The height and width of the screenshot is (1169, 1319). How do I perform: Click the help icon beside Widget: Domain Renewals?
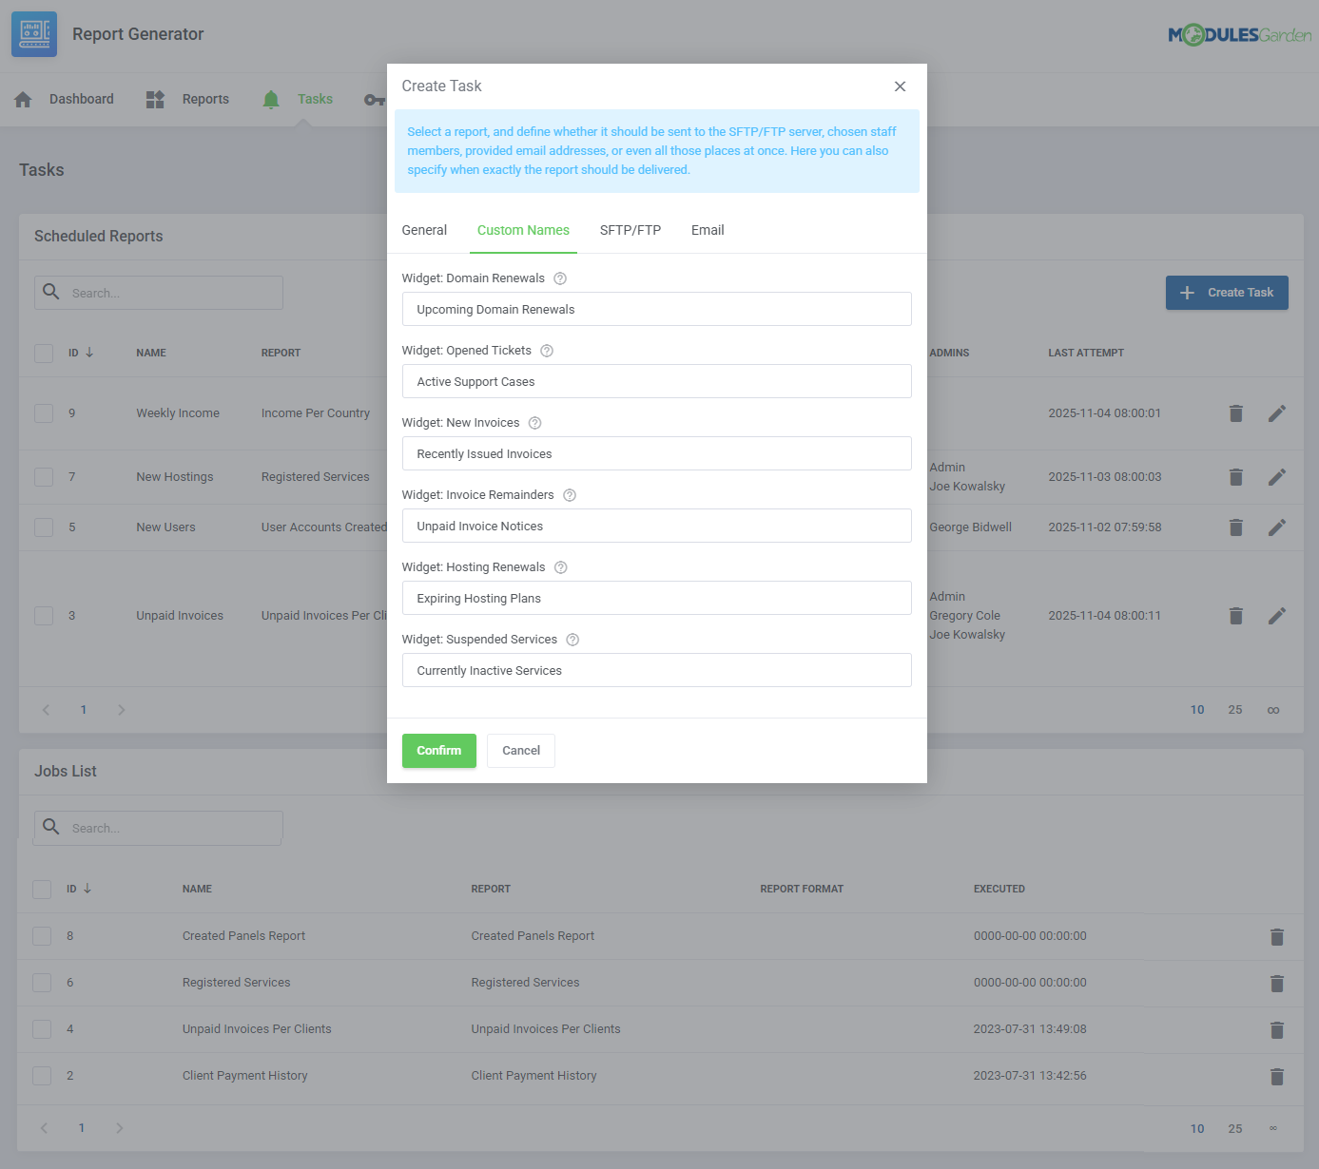click(x=560, y=278)
